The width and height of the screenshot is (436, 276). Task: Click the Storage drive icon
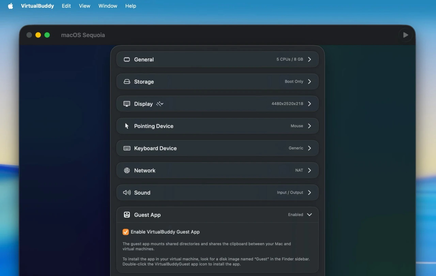click(127, 82)
